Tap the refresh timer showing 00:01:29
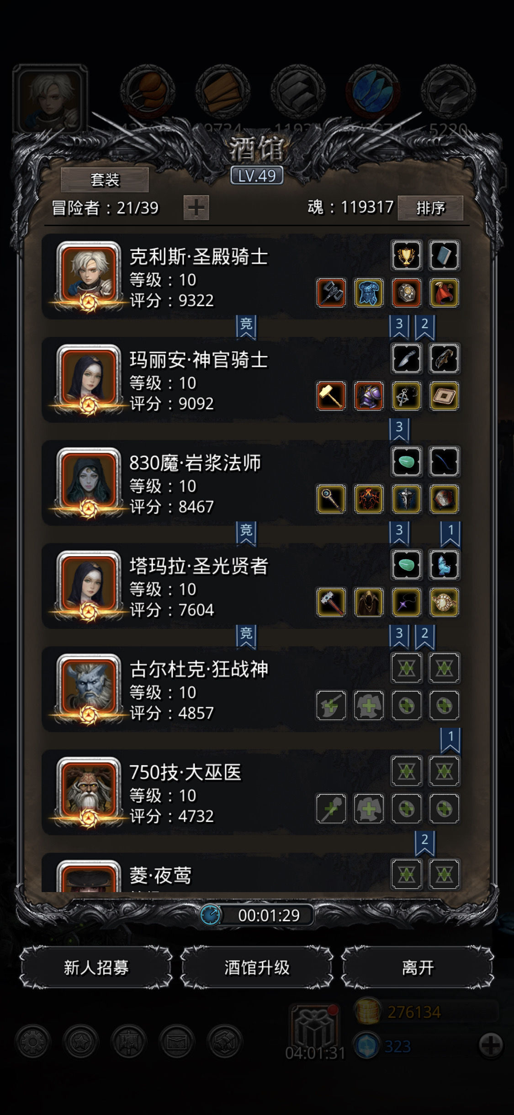Image resolution: width=514 pixels, height=1115 pixels. pyautogui.click(x=257, y=915)
